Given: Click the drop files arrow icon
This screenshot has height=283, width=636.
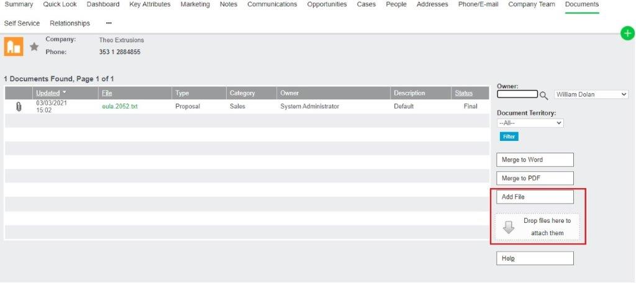Looking at the screenshot, I should click(x=509, y=227).
